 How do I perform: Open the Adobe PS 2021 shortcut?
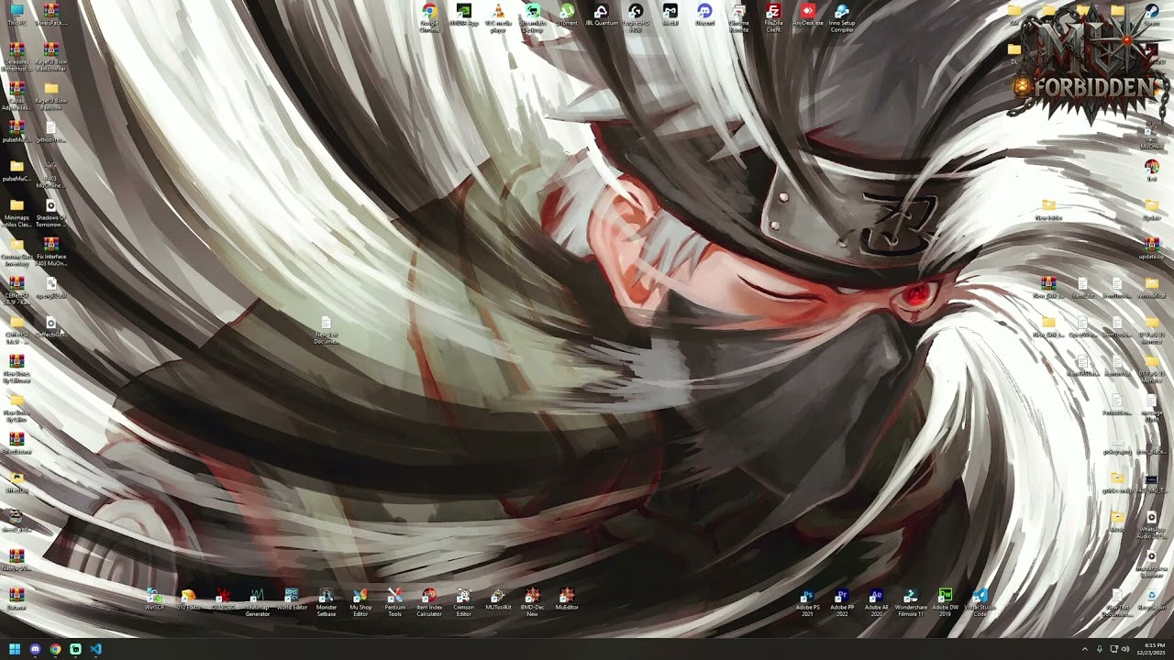(x=807, y=602)
